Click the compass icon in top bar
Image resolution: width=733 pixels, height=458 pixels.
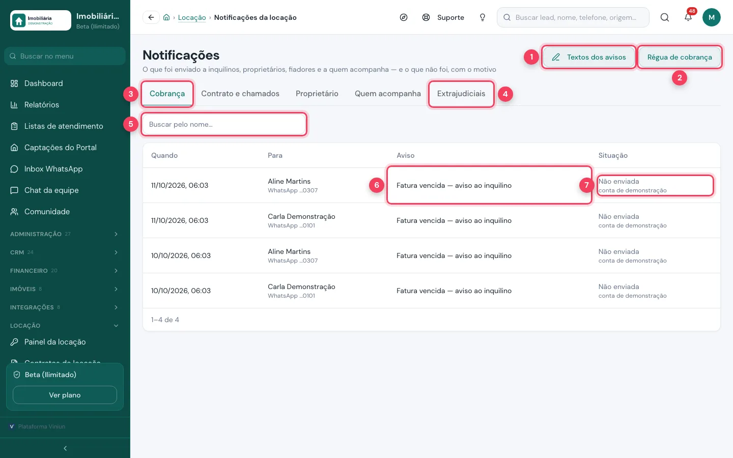point(404,17)
